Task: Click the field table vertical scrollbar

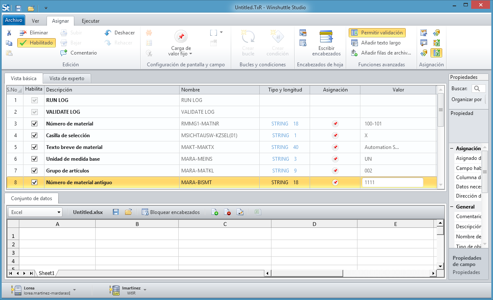Action: [x=441, y=110]
